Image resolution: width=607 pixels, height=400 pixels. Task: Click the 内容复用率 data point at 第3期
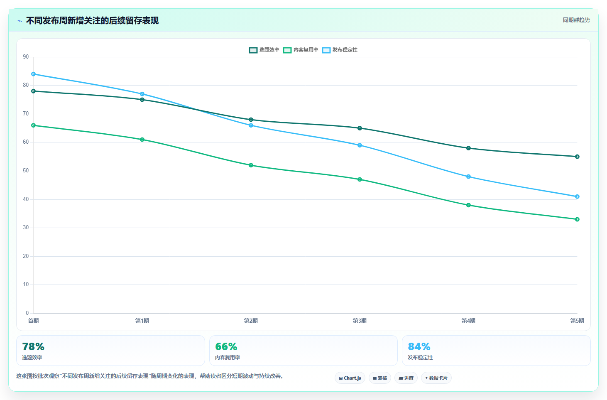click(360, 179)
